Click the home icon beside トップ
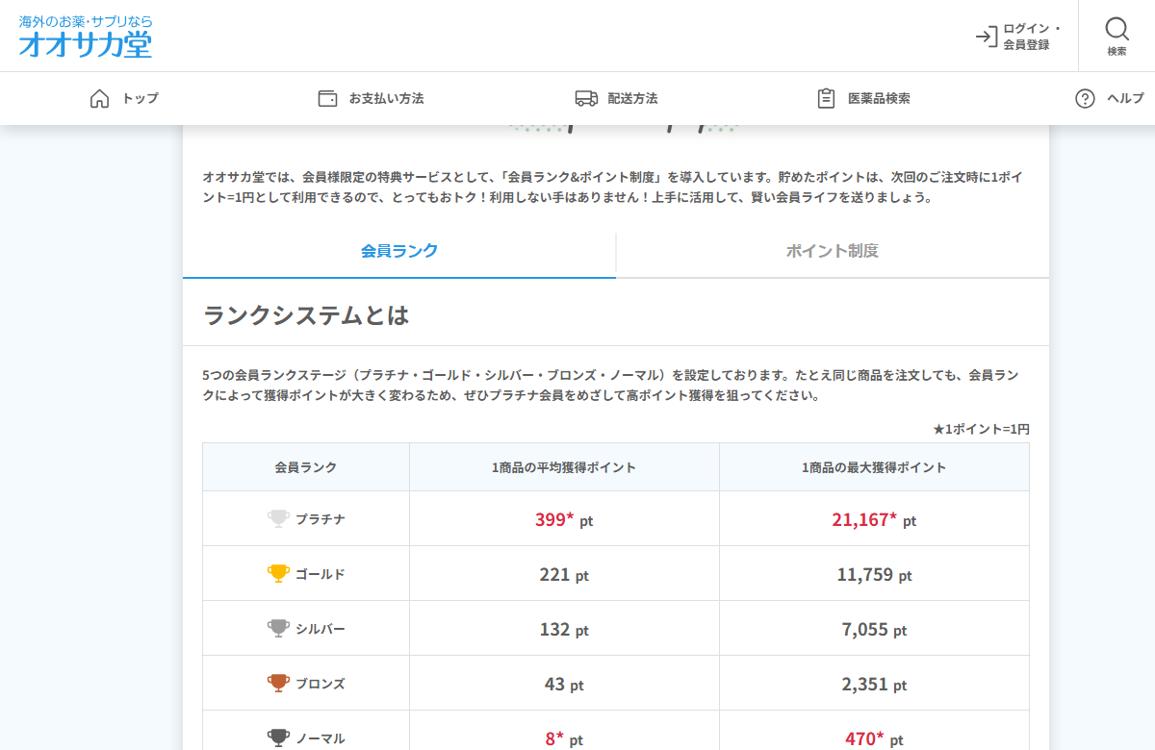The width and height of the screenshot is (1155, 750). [x=99, y=98]
